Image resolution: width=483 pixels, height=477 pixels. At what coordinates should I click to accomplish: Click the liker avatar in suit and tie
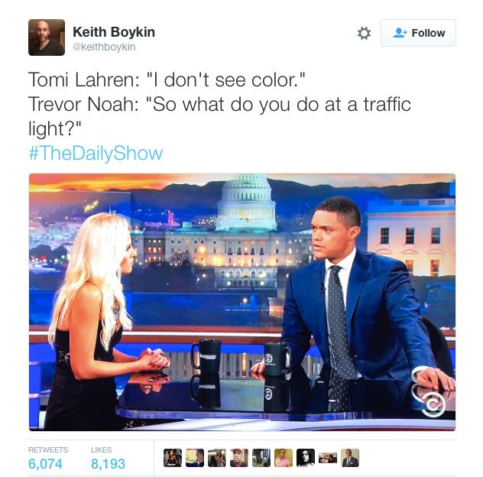[350, 458]
